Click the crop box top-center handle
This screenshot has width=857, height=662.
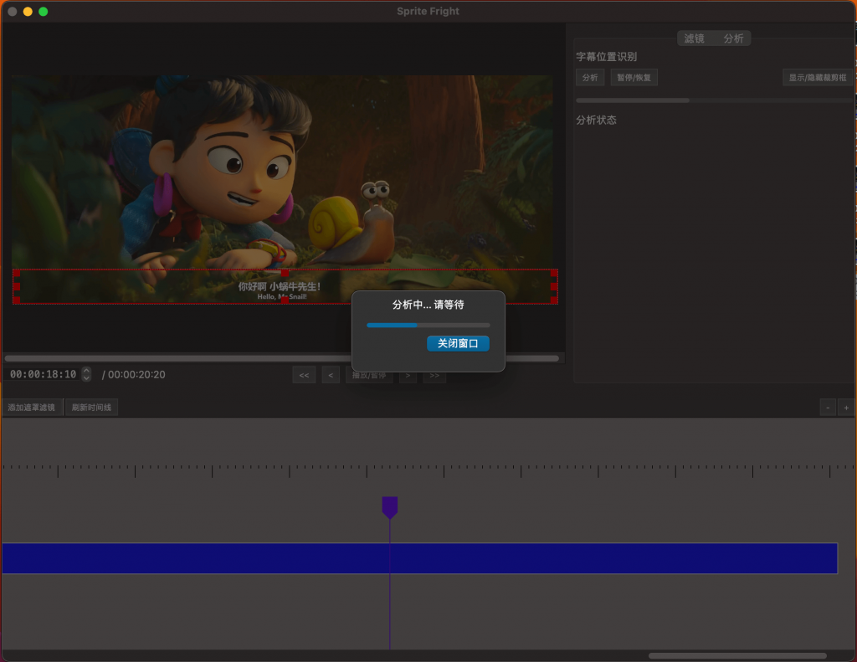click(x=285, y=273)
